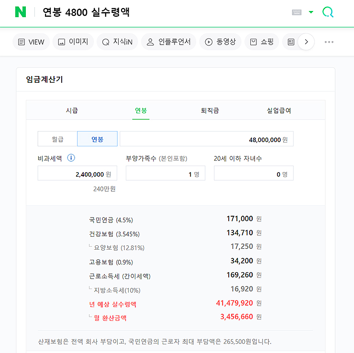This screenshot has width=354, height=353.
Task: Click the 근로소득세 (간이세액) label
Action: click(x=120, y=276)
